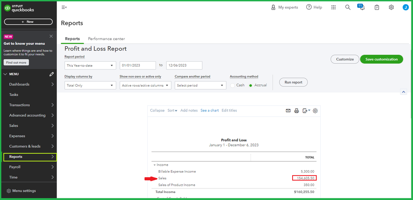The image size is (413, 200).
Task: Click the QuickBooks logo
Action: tap(19, 9)
